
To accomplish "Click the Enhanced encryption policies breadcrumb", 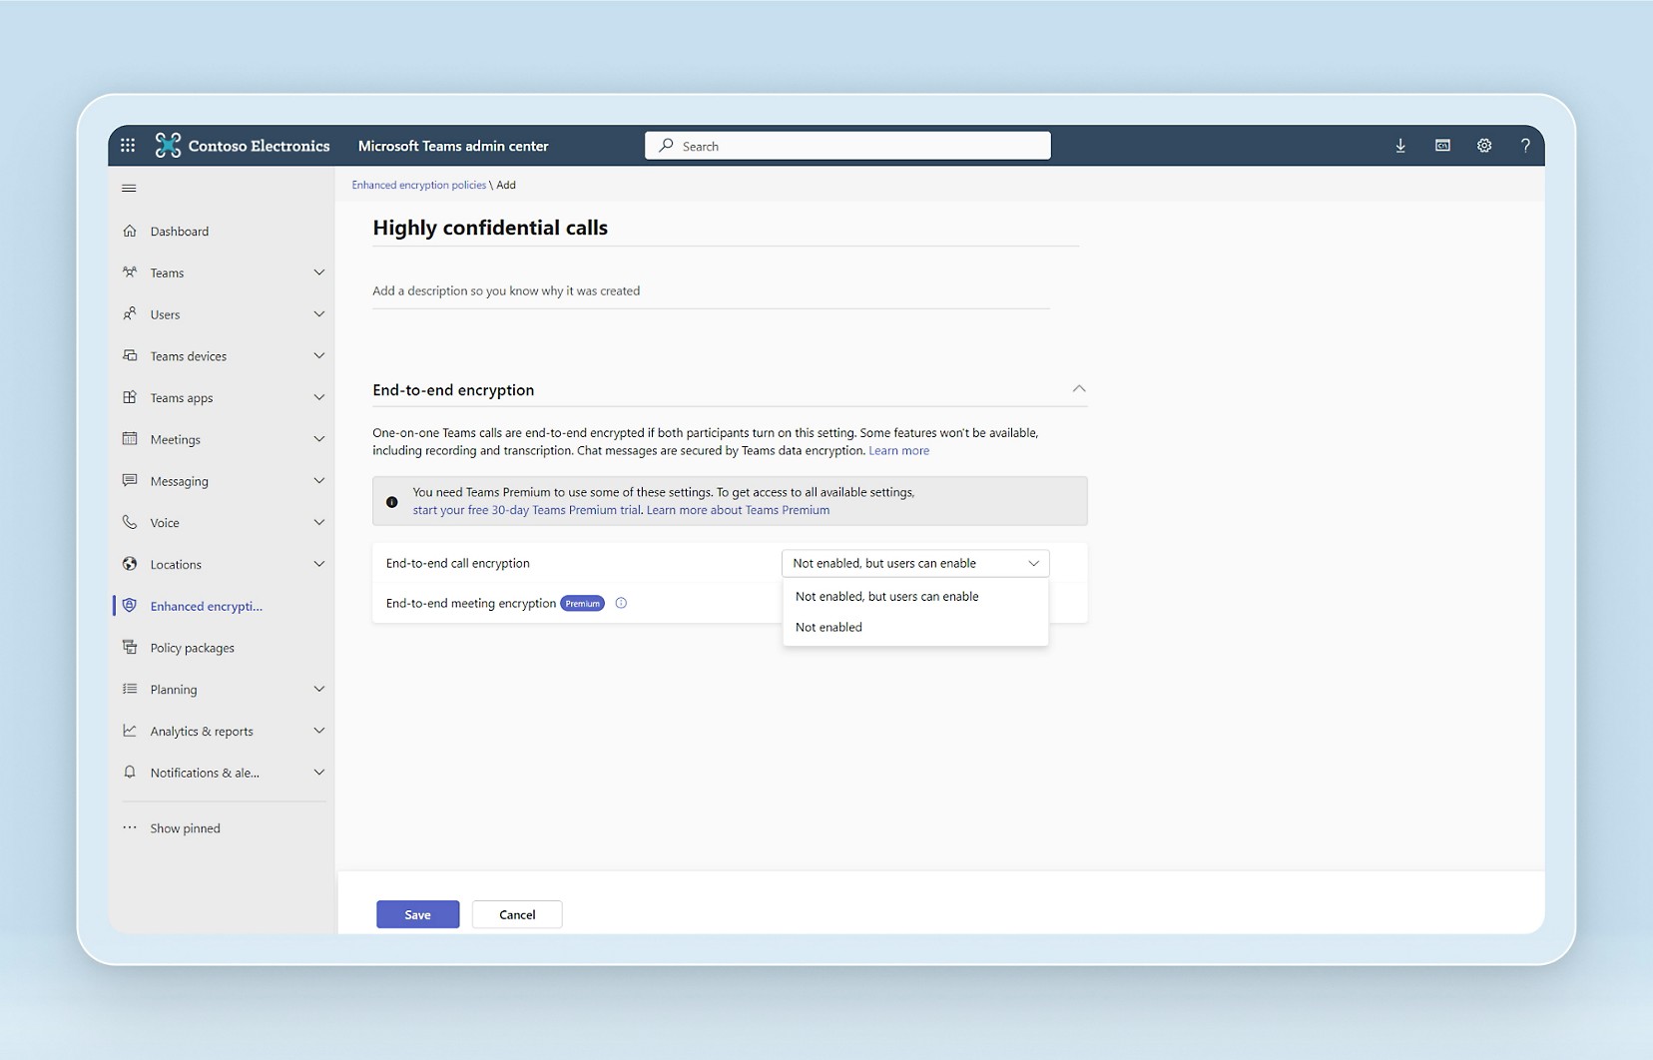I will 418,185.
